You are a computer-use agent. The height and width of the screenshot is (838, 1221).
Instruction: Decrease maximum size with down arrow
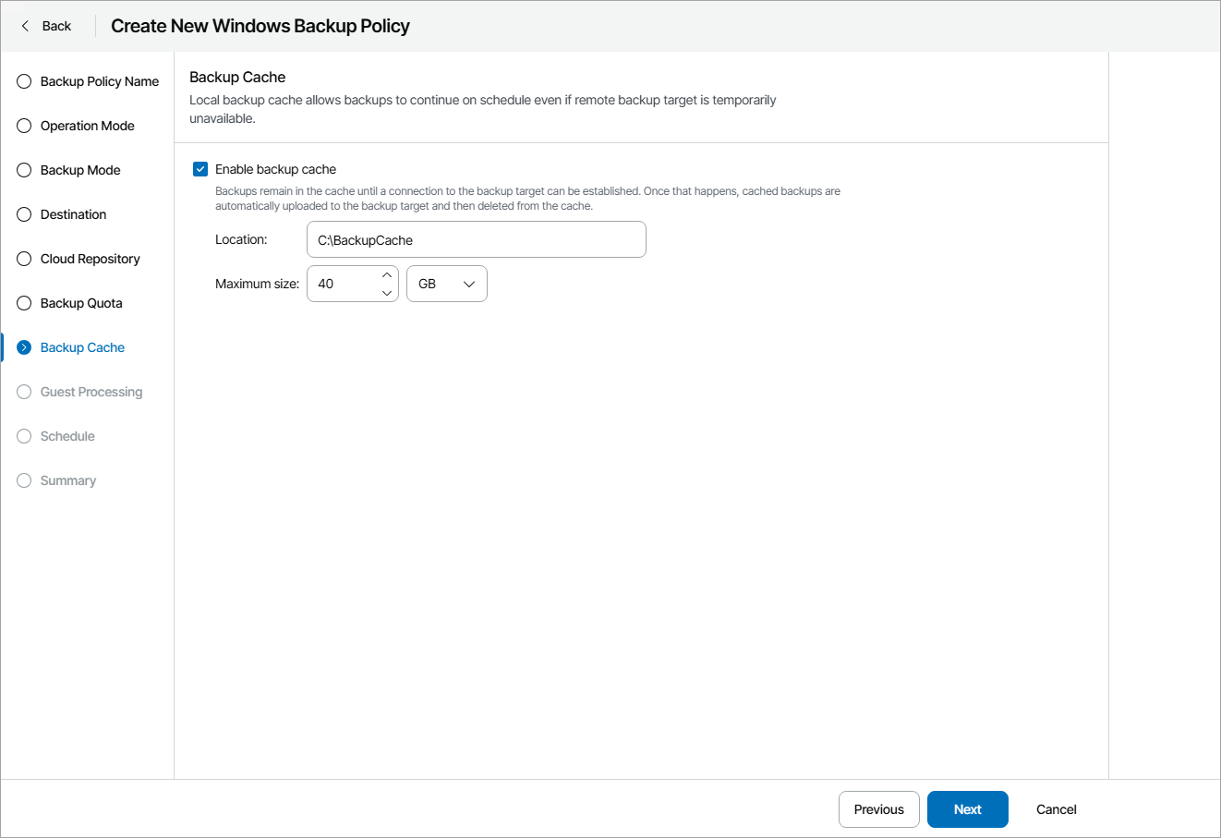point(387,293)
